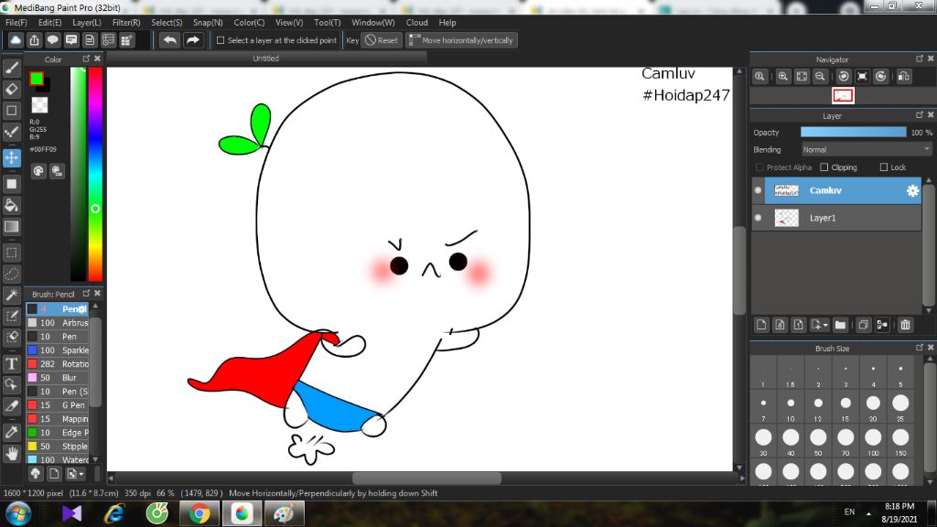Open the Filter(R) menu
Image resolution: width=937 pixels, height=527 pixels.
(x=126, y=22)
